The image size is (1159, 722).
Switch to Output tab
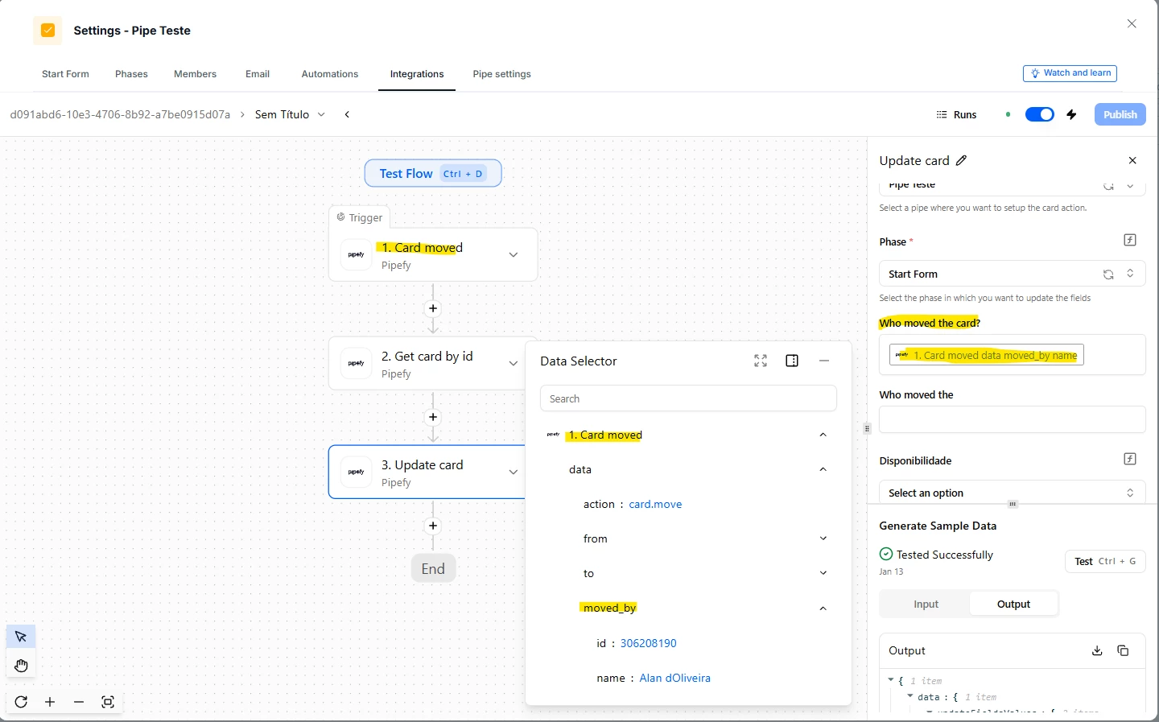1013,604
